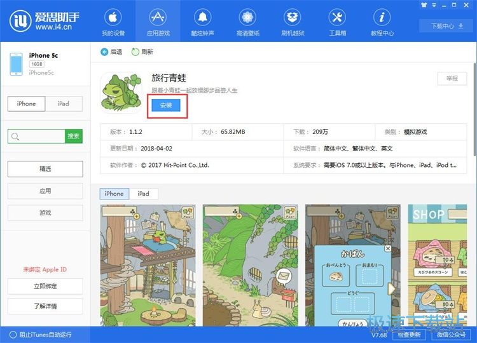
Task: Click the author text 2017 Hit-Point Co.,Ltd.
Action: (175, 165)
